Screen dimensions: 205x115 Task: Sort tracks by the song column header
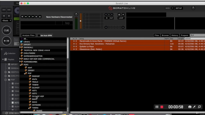tap(122, 39)
